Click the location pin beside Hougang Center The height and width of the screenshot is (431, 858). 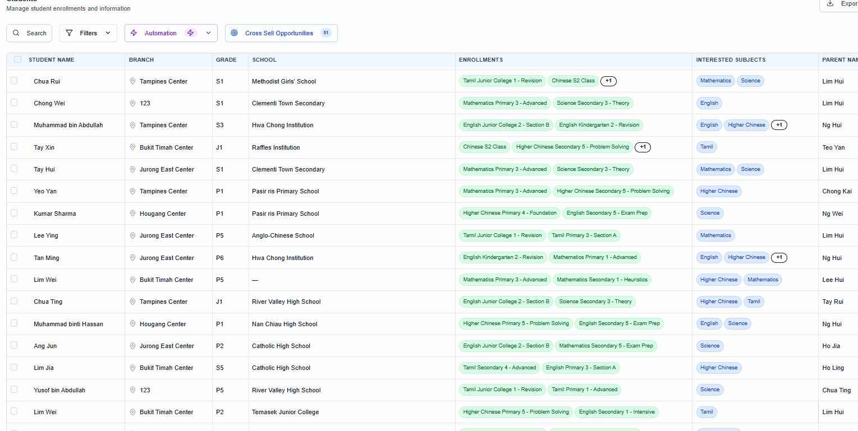pos(132,214)
